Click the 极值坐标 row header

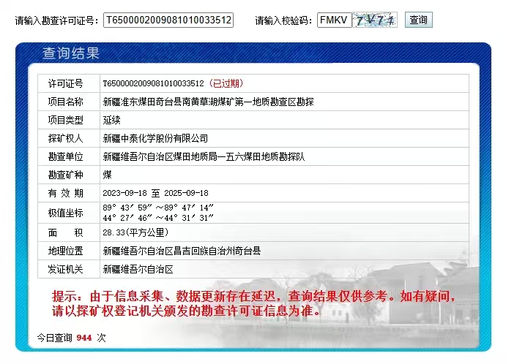coord(65,213)
